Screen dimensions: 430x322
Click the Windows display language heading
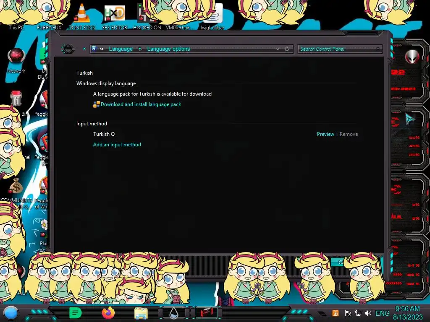pyautogui.click(x=106, y=83)
